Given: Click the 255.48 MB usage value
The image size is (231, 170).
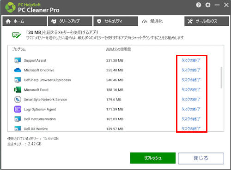Looking at the screenshot, I should tap(115, 70).
